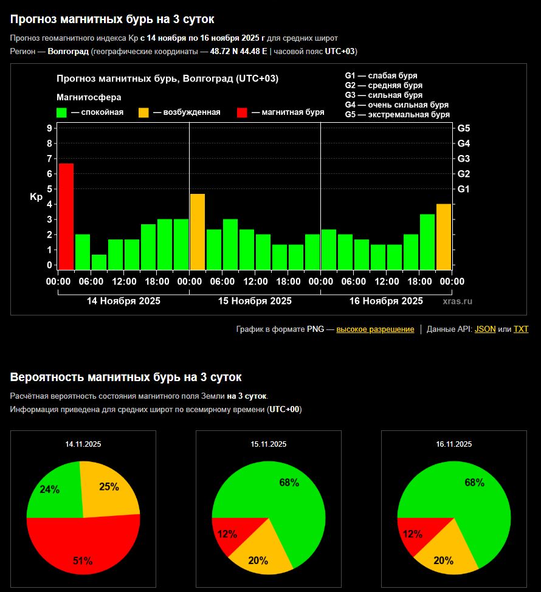This screenshot has height=592, width=541.
Task: Click the G5 storm level axis label
Action: pyautogui.click(x=464, y=128)
